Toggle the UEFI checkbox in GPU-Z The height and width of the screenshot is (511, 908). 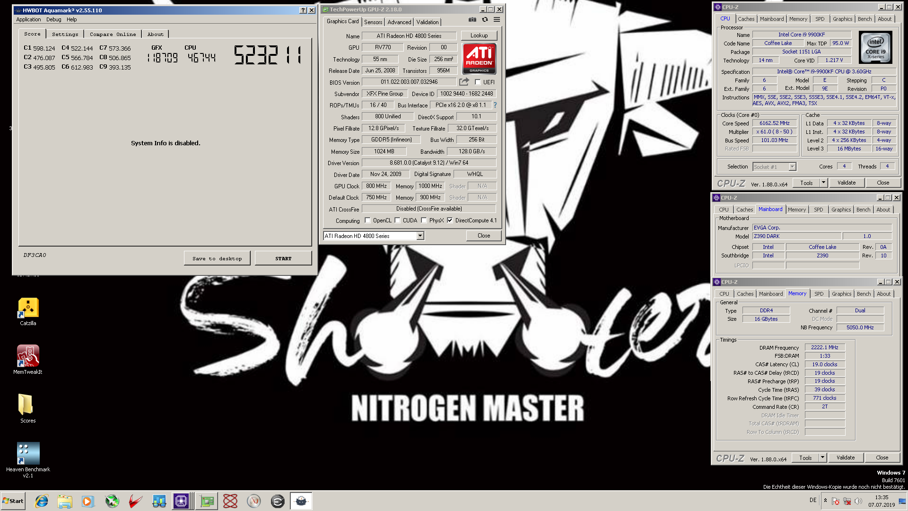tap(478, 82)
